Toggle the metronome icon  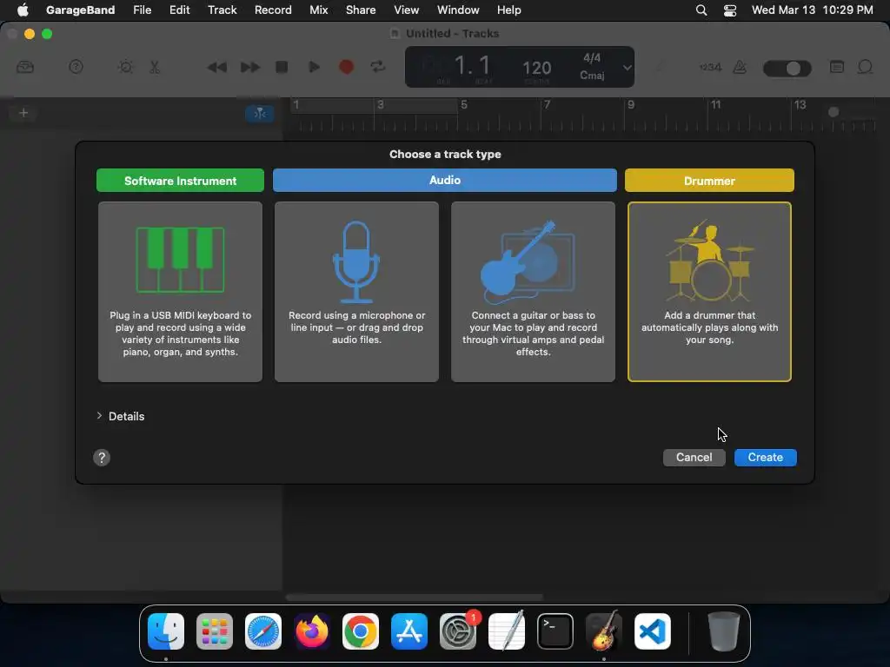point(740,67)
